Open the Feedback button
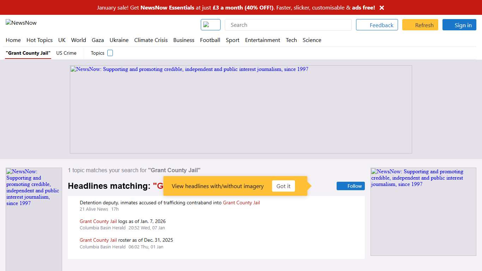Image resolution: width=482 pixels, height=271 pixels. [377, 25]
